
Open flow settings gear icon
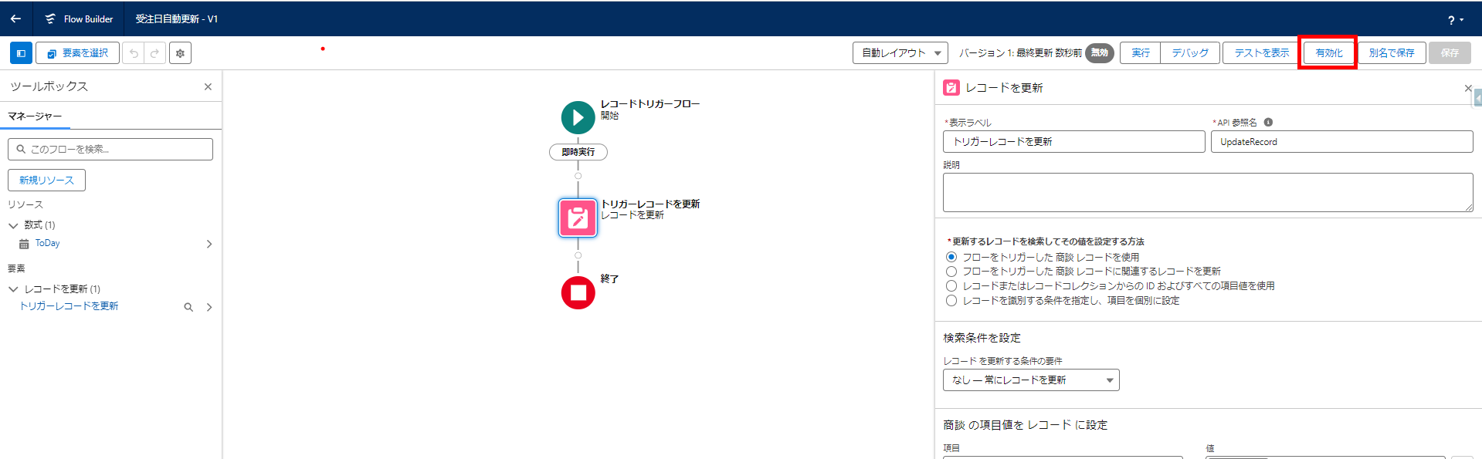click(x=180, y=53)
